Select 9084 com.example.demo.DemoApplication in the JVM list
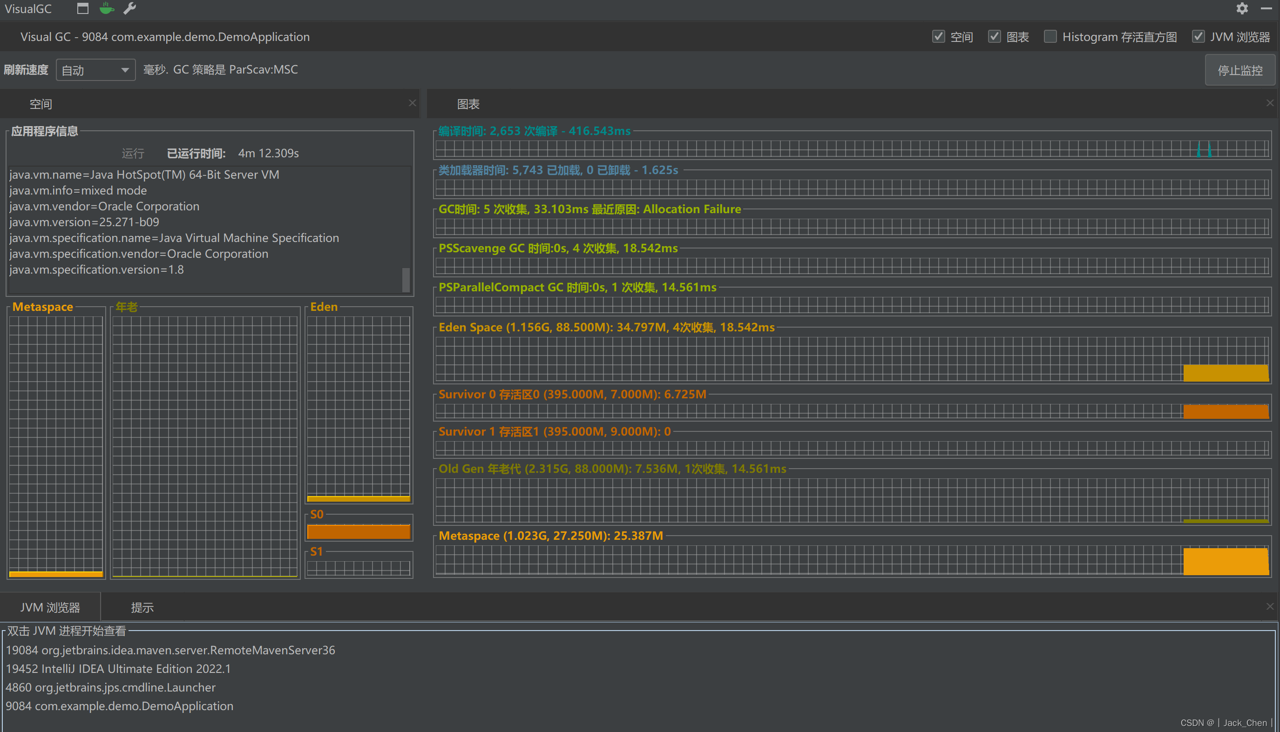This screenshot has width=1280, height=732. 119,706
